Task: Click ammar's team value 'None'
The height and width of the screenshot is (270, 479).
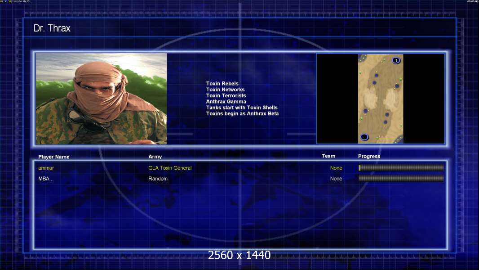Action: pos(336,168)
